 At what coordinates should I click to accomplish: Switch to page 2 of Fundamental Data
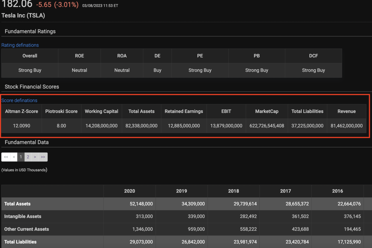tap(28, 157)
